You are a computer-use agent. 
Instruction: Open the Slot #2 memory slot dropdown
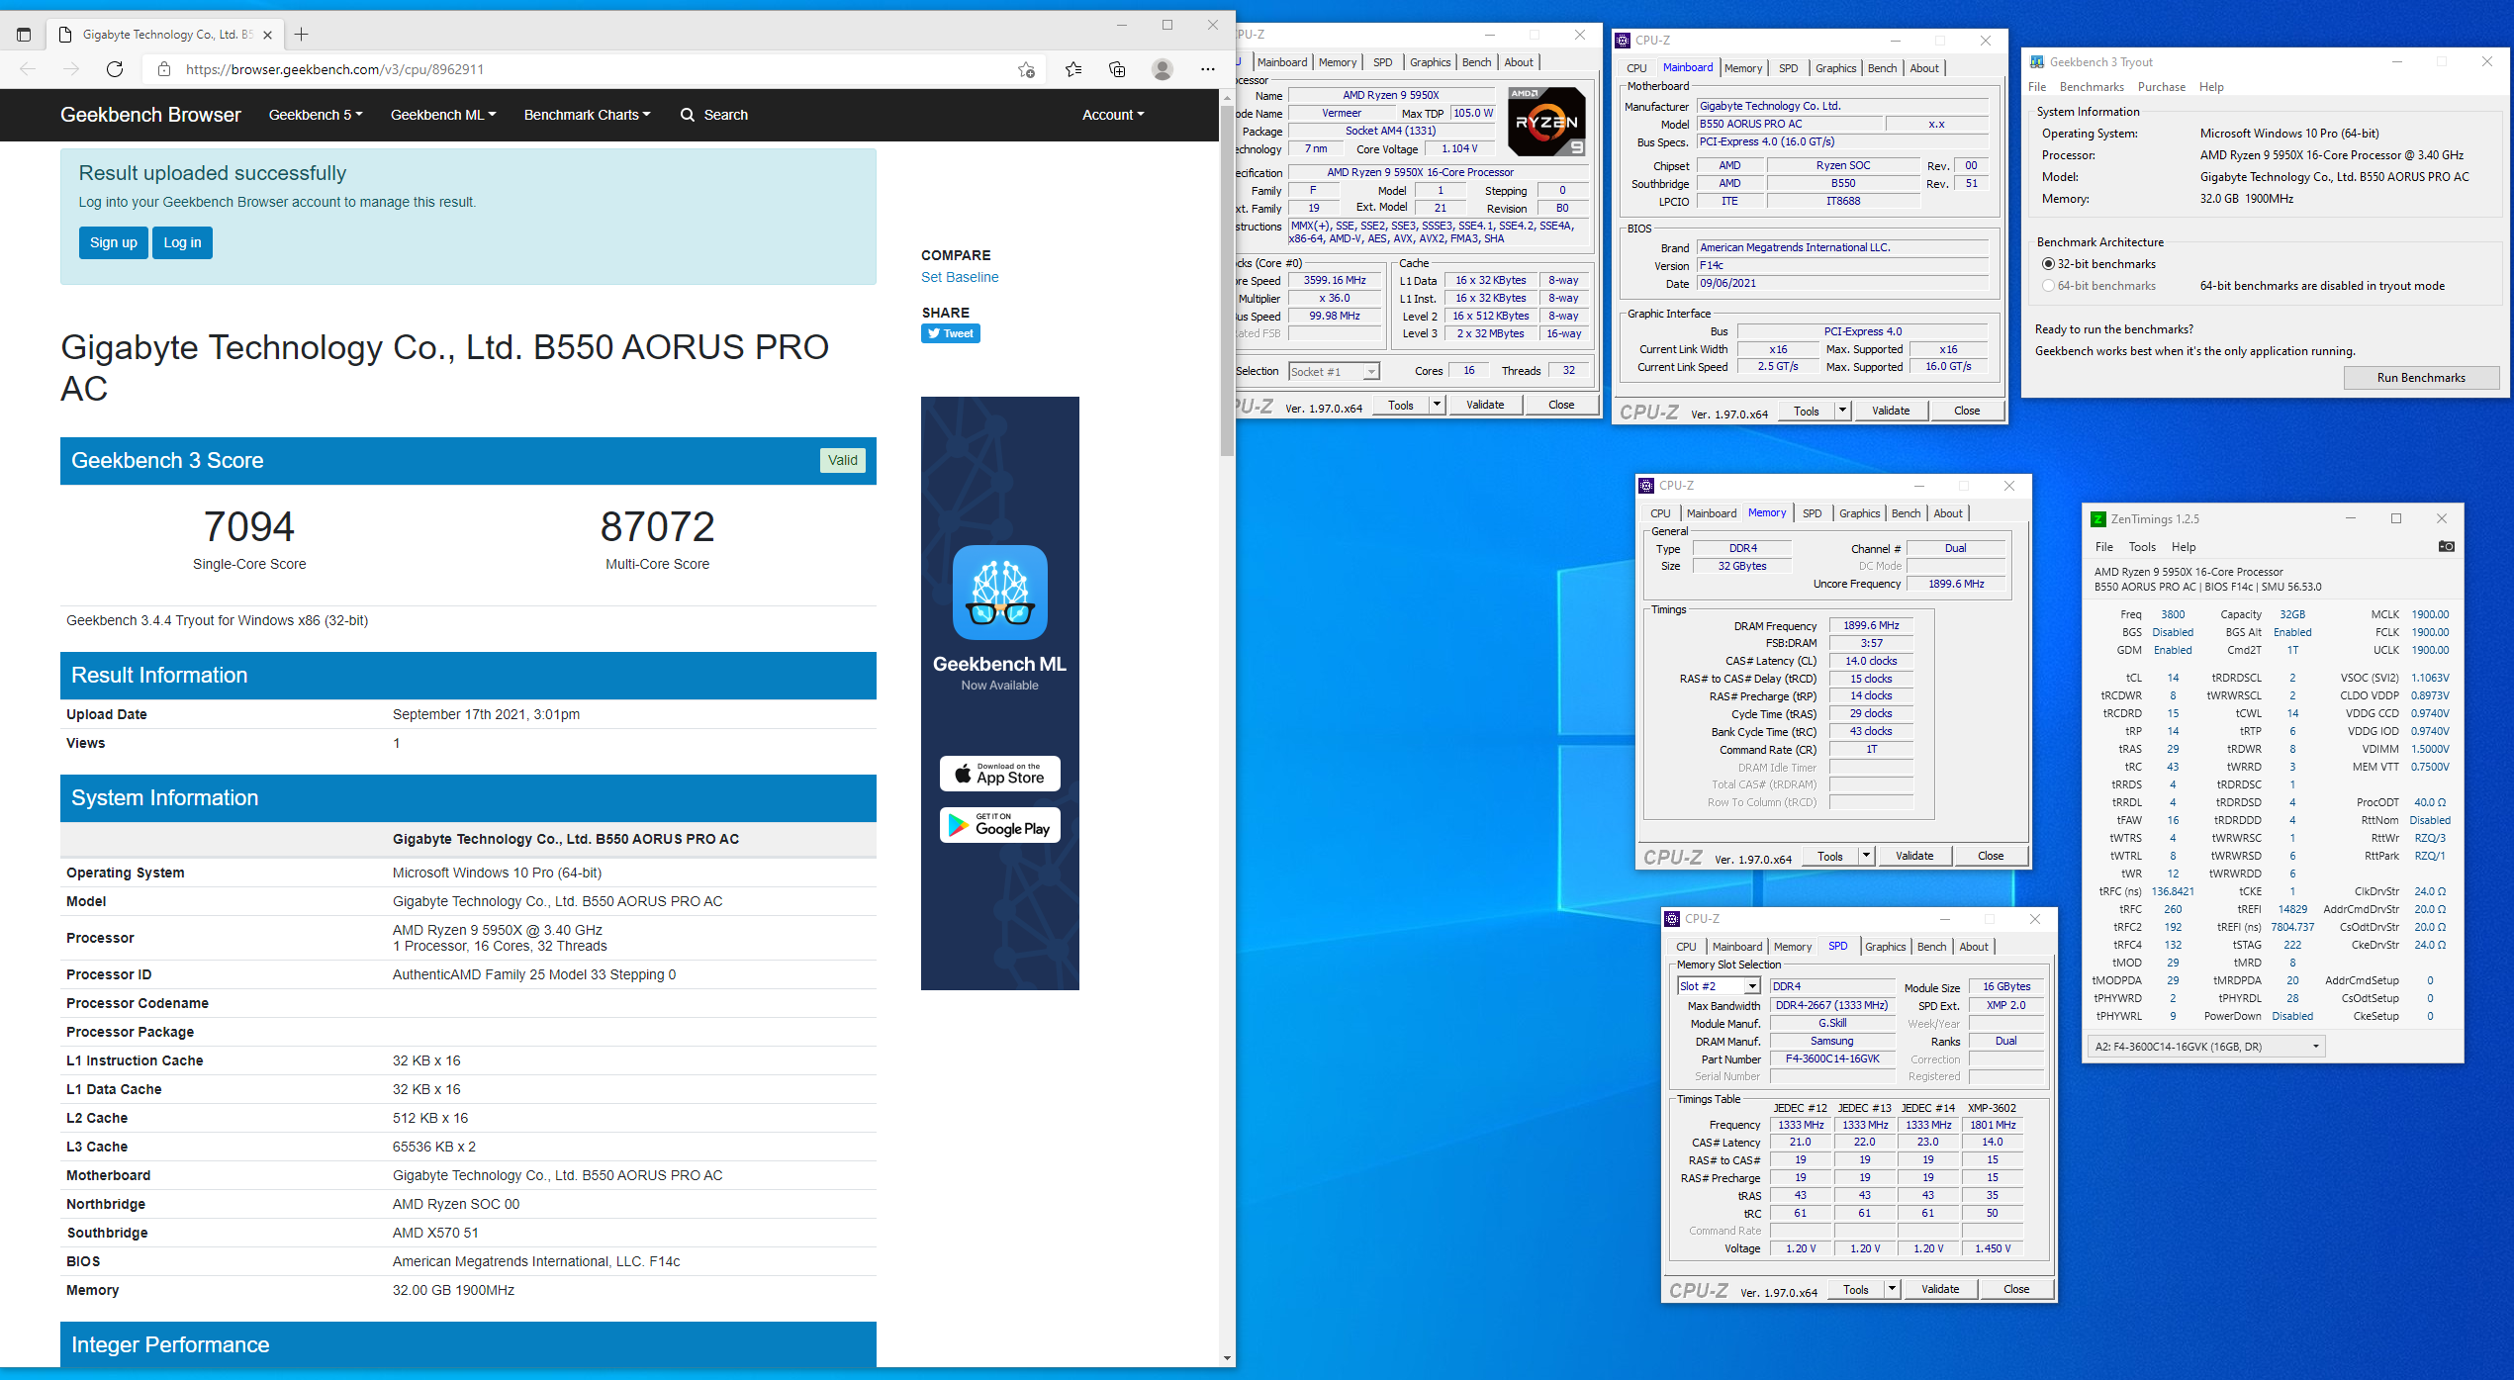(1719, 986)
